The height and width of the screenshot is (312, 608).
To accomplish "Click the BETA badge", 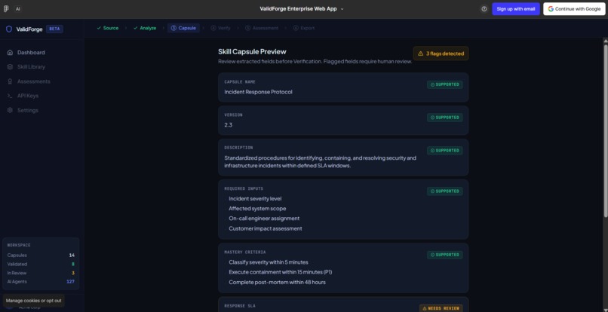I will click(54, 29).
